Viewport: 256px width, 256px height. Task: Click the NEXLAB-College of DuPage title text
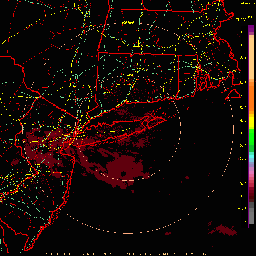click(x=227, y=3)
